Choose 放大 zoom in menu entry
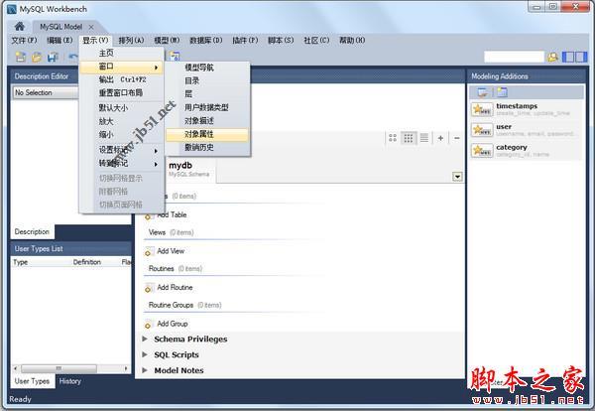 click(x=121, y=121)
